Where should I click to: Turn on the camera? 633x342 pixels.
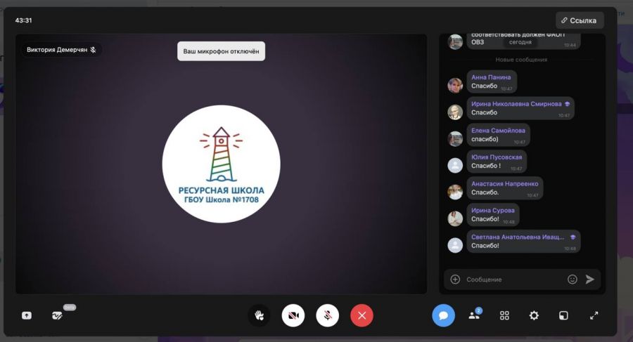click(x=293, y=315)
